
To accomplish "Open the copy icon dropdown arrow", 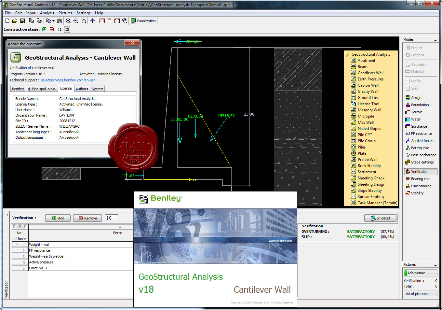I will [53, 21].
